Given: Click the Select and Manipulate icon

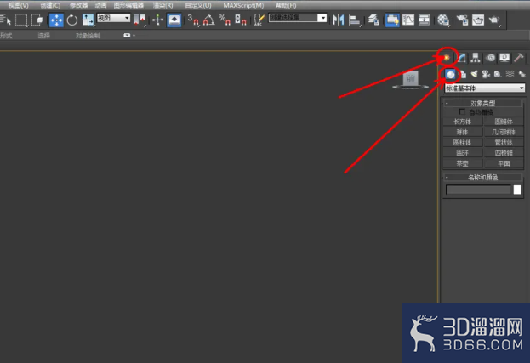Looking at the screenshot, I should 157,20.
